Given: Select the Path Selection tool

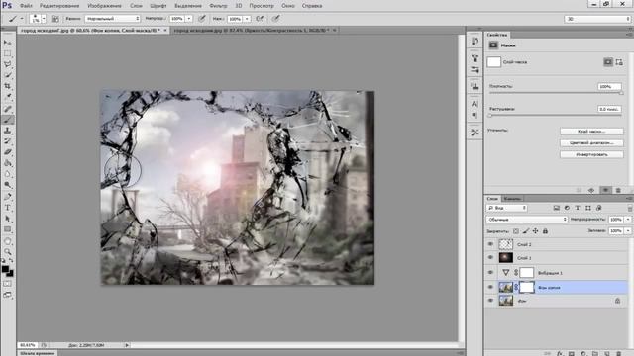Looking at the screenshot, I should pos(7,219).
